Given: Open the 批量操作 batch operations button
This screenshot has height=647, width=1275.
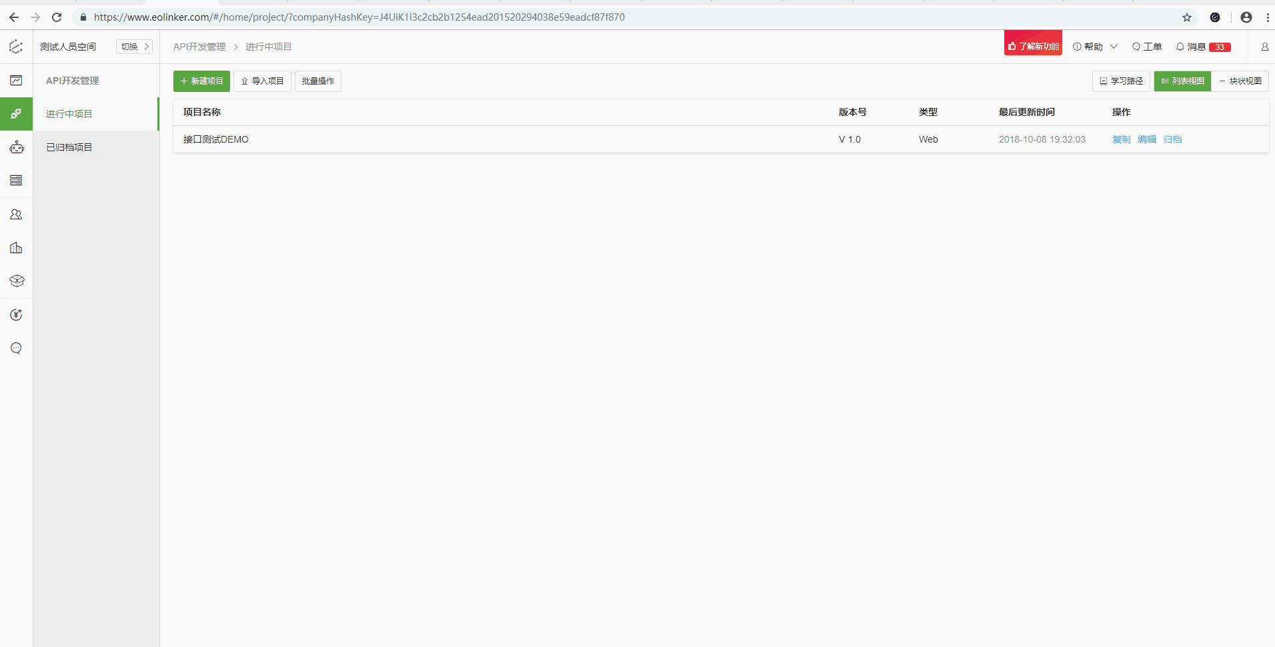Looking at the screenshot, I should tap(318, 81).
